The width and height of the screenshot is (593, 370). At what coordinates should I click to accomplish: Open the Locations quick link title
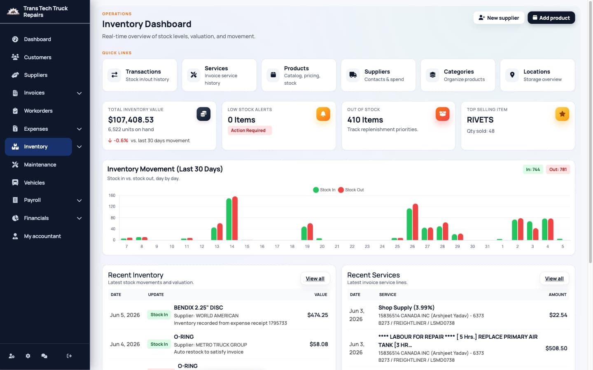tap(537, 72)
